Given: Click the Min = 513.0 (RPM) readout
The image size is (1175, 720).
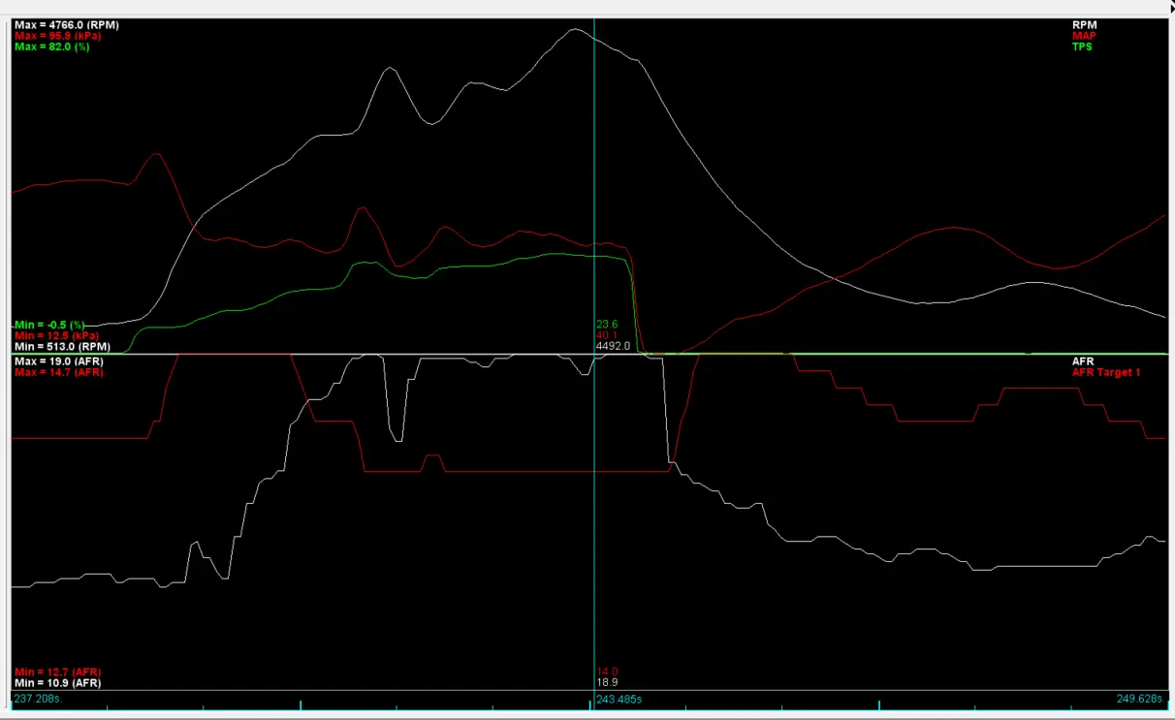Looking at the screenshot, I should pos(62,346).
